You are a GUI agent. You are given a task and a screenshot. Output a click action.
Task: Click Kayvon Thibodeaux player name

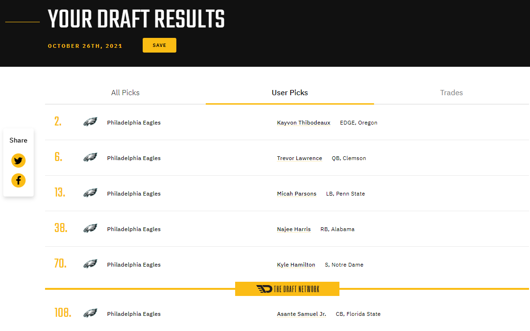304,123
